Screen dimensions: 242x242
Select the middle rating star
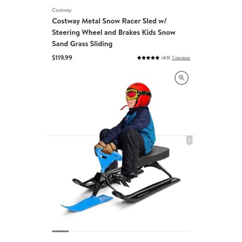tap(148, 58)
